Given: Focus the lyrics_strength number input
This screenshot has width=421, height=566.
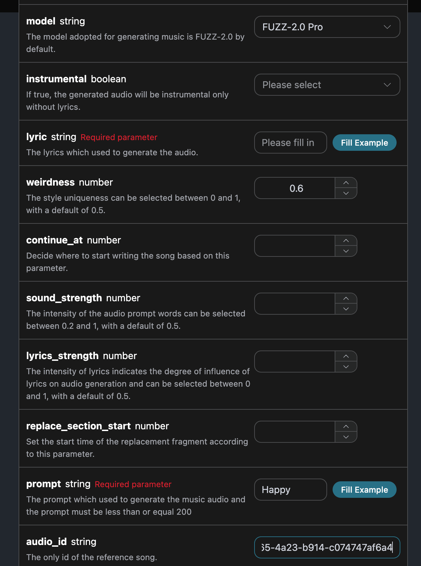Looking at the screenshot, I should (295, 361).
